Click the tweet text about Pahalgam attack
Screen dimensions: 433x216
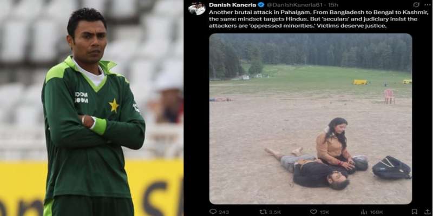pyautogui.click(x=318, y=19)
